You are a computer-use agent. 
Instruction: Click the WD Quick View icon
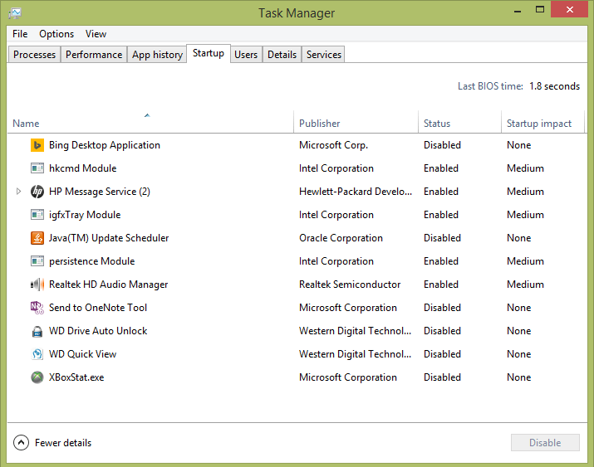click(x=37, y=354)
